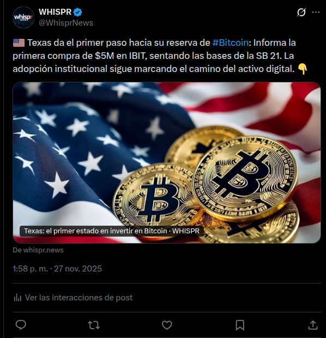Select 'Ver las interacciones de post'
Screen dimensions: 326x338
(79, 298)
